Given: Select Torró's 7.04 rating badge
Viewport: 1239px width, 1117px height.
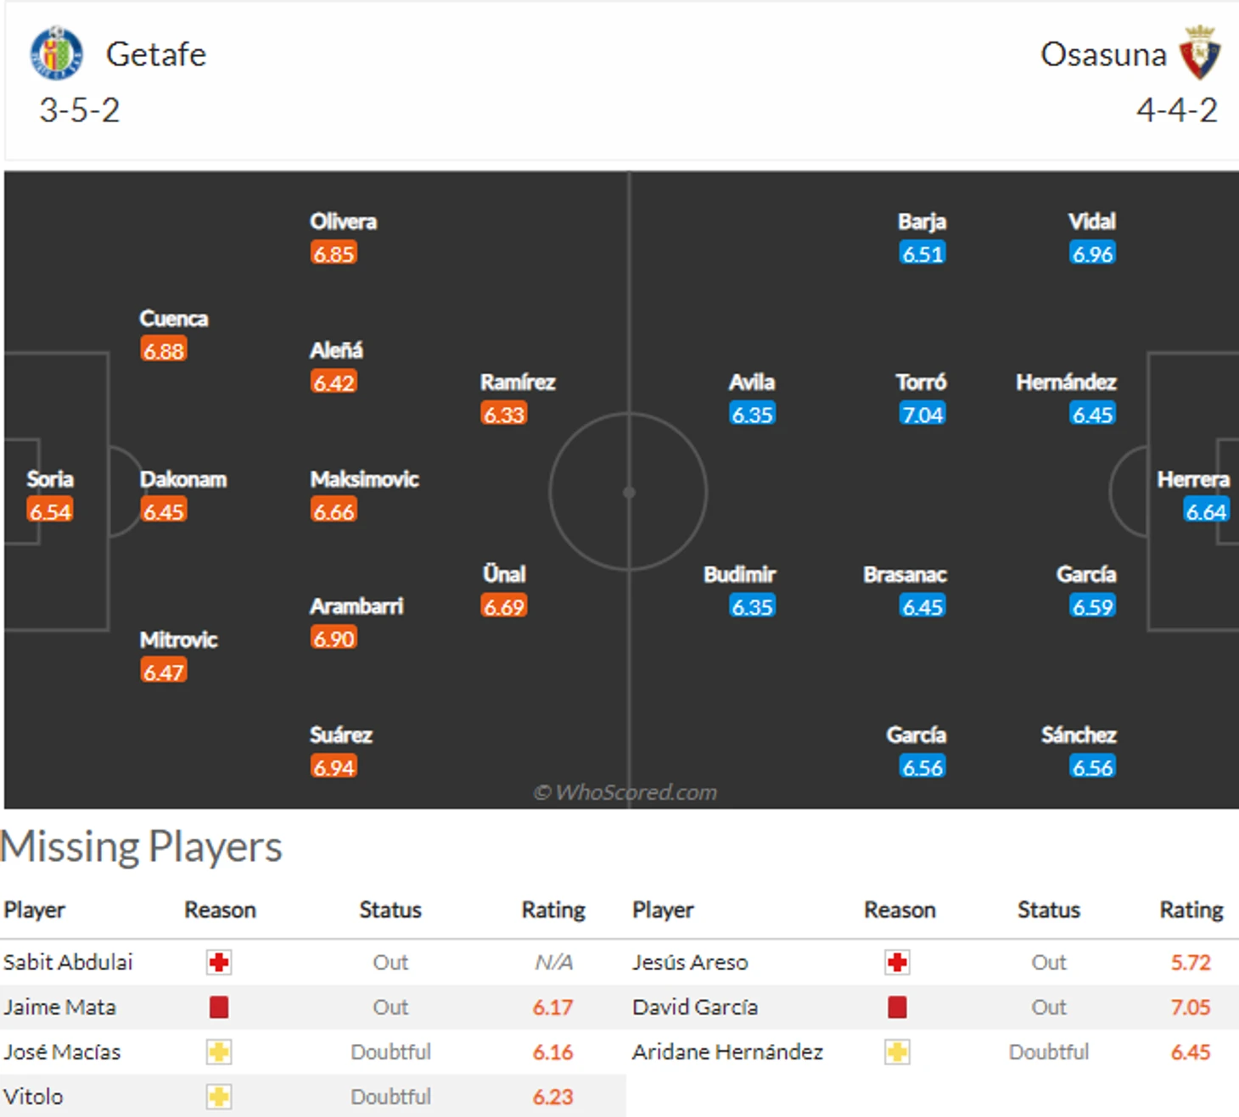Looking at the screenshot, I should (922, 414).
